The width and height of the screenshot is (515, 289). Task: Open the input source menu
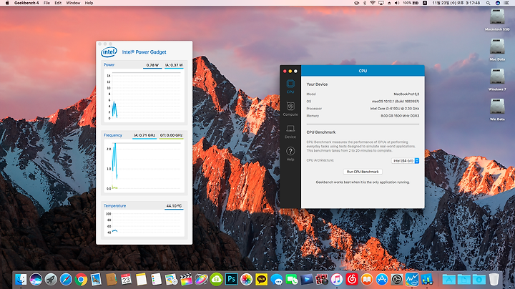point(425,3)
